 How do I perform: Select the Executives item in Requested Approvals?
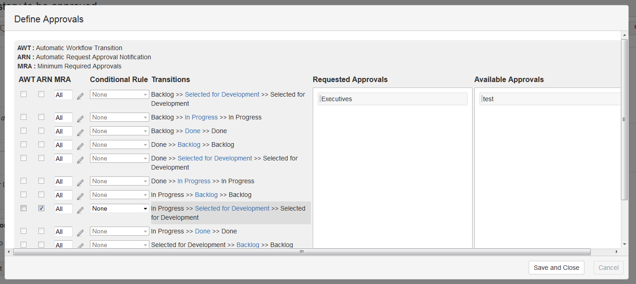click(x=392, y=99)
